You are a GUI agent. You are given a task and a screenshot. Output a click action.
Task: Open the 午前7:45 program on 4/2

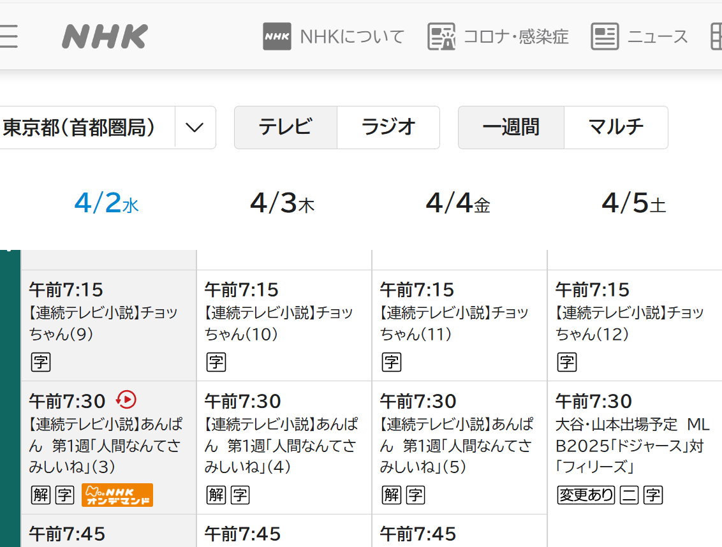point(108,531)
